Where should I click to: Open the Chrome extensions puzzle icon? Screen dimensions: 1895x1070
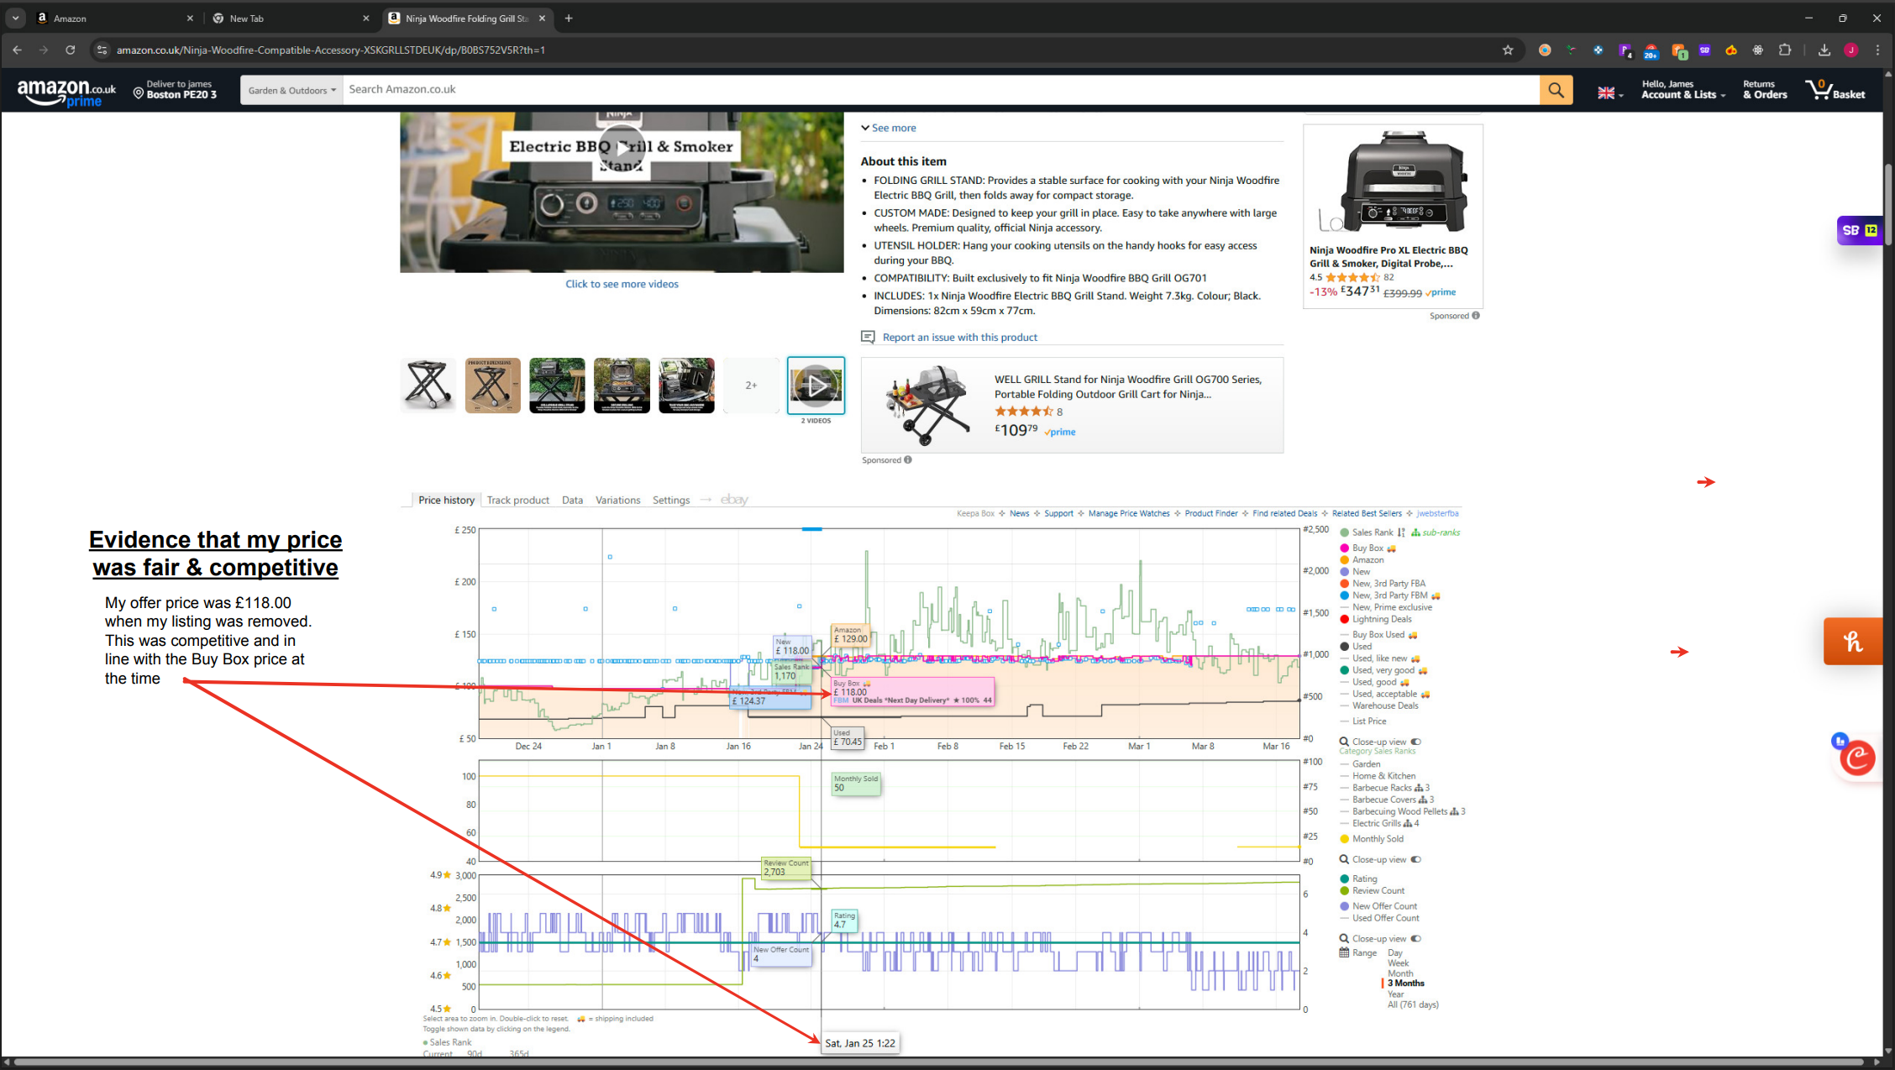pos(1785,50)
